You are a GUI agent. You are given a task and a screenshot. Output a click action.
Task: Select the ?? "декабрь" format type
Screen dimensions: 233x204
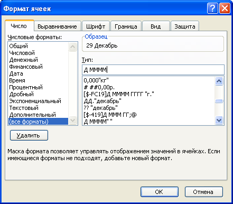pos(148,108)
